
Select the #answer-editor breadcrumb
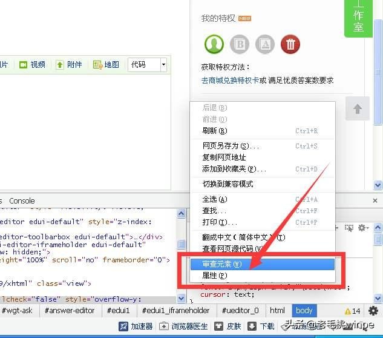[70, 311]
